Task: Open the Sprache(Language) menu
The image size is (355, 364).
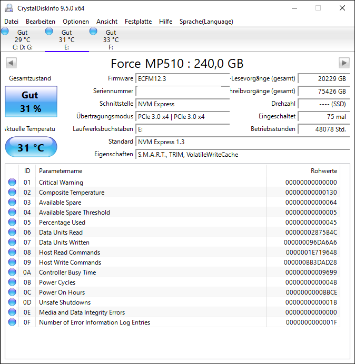Action: (206, 22)
